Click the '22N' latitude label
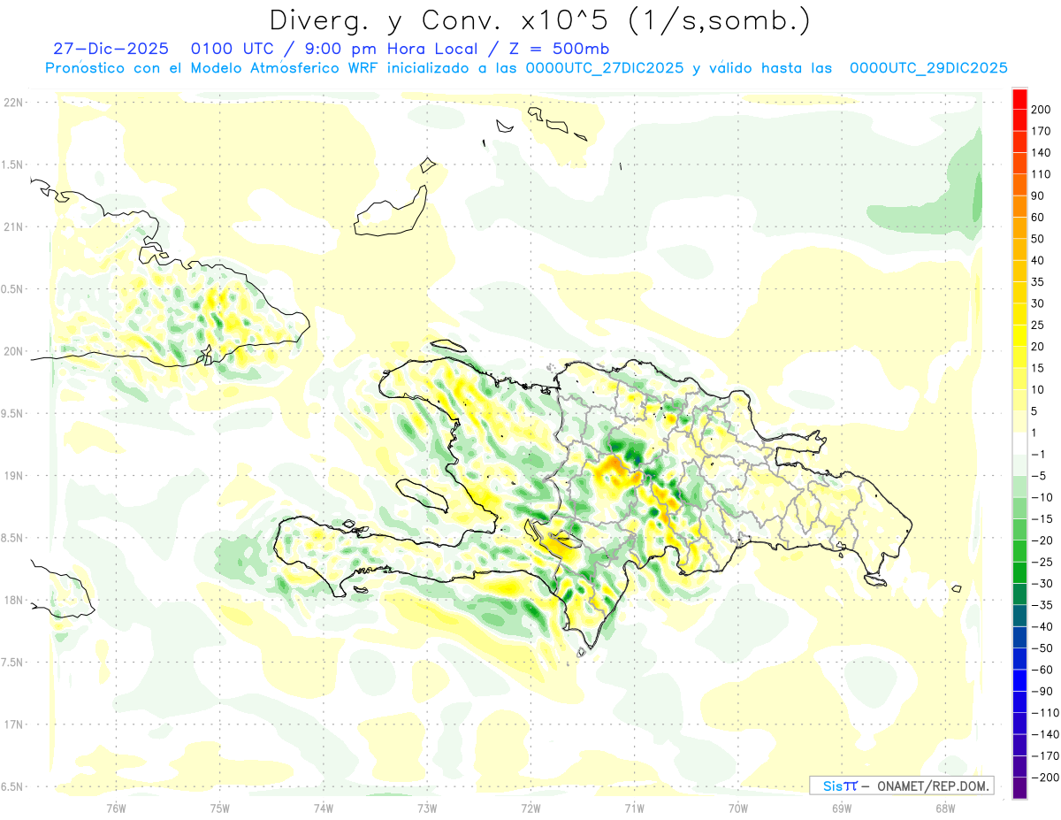Viewport: 1061px width, 820px height. pos(13,103)
